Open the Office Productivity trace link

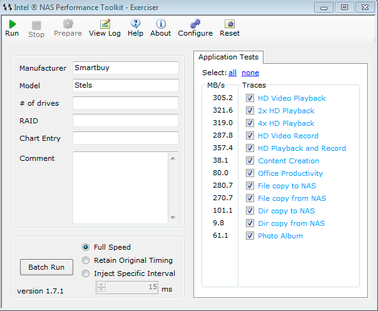(290, 173)
